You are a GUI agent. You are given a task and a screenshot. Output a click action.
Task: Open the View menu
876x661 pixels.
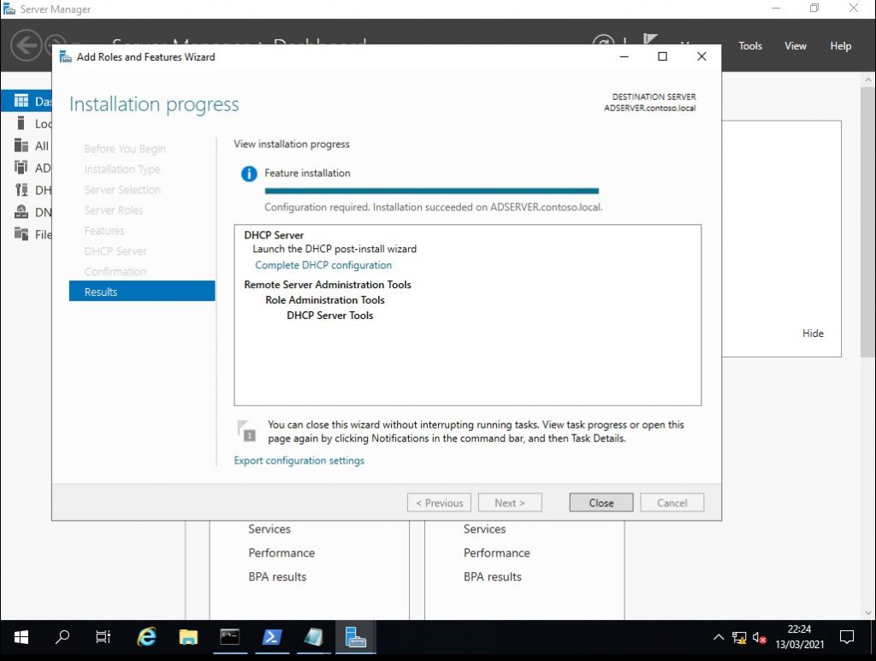pos(796,46)
